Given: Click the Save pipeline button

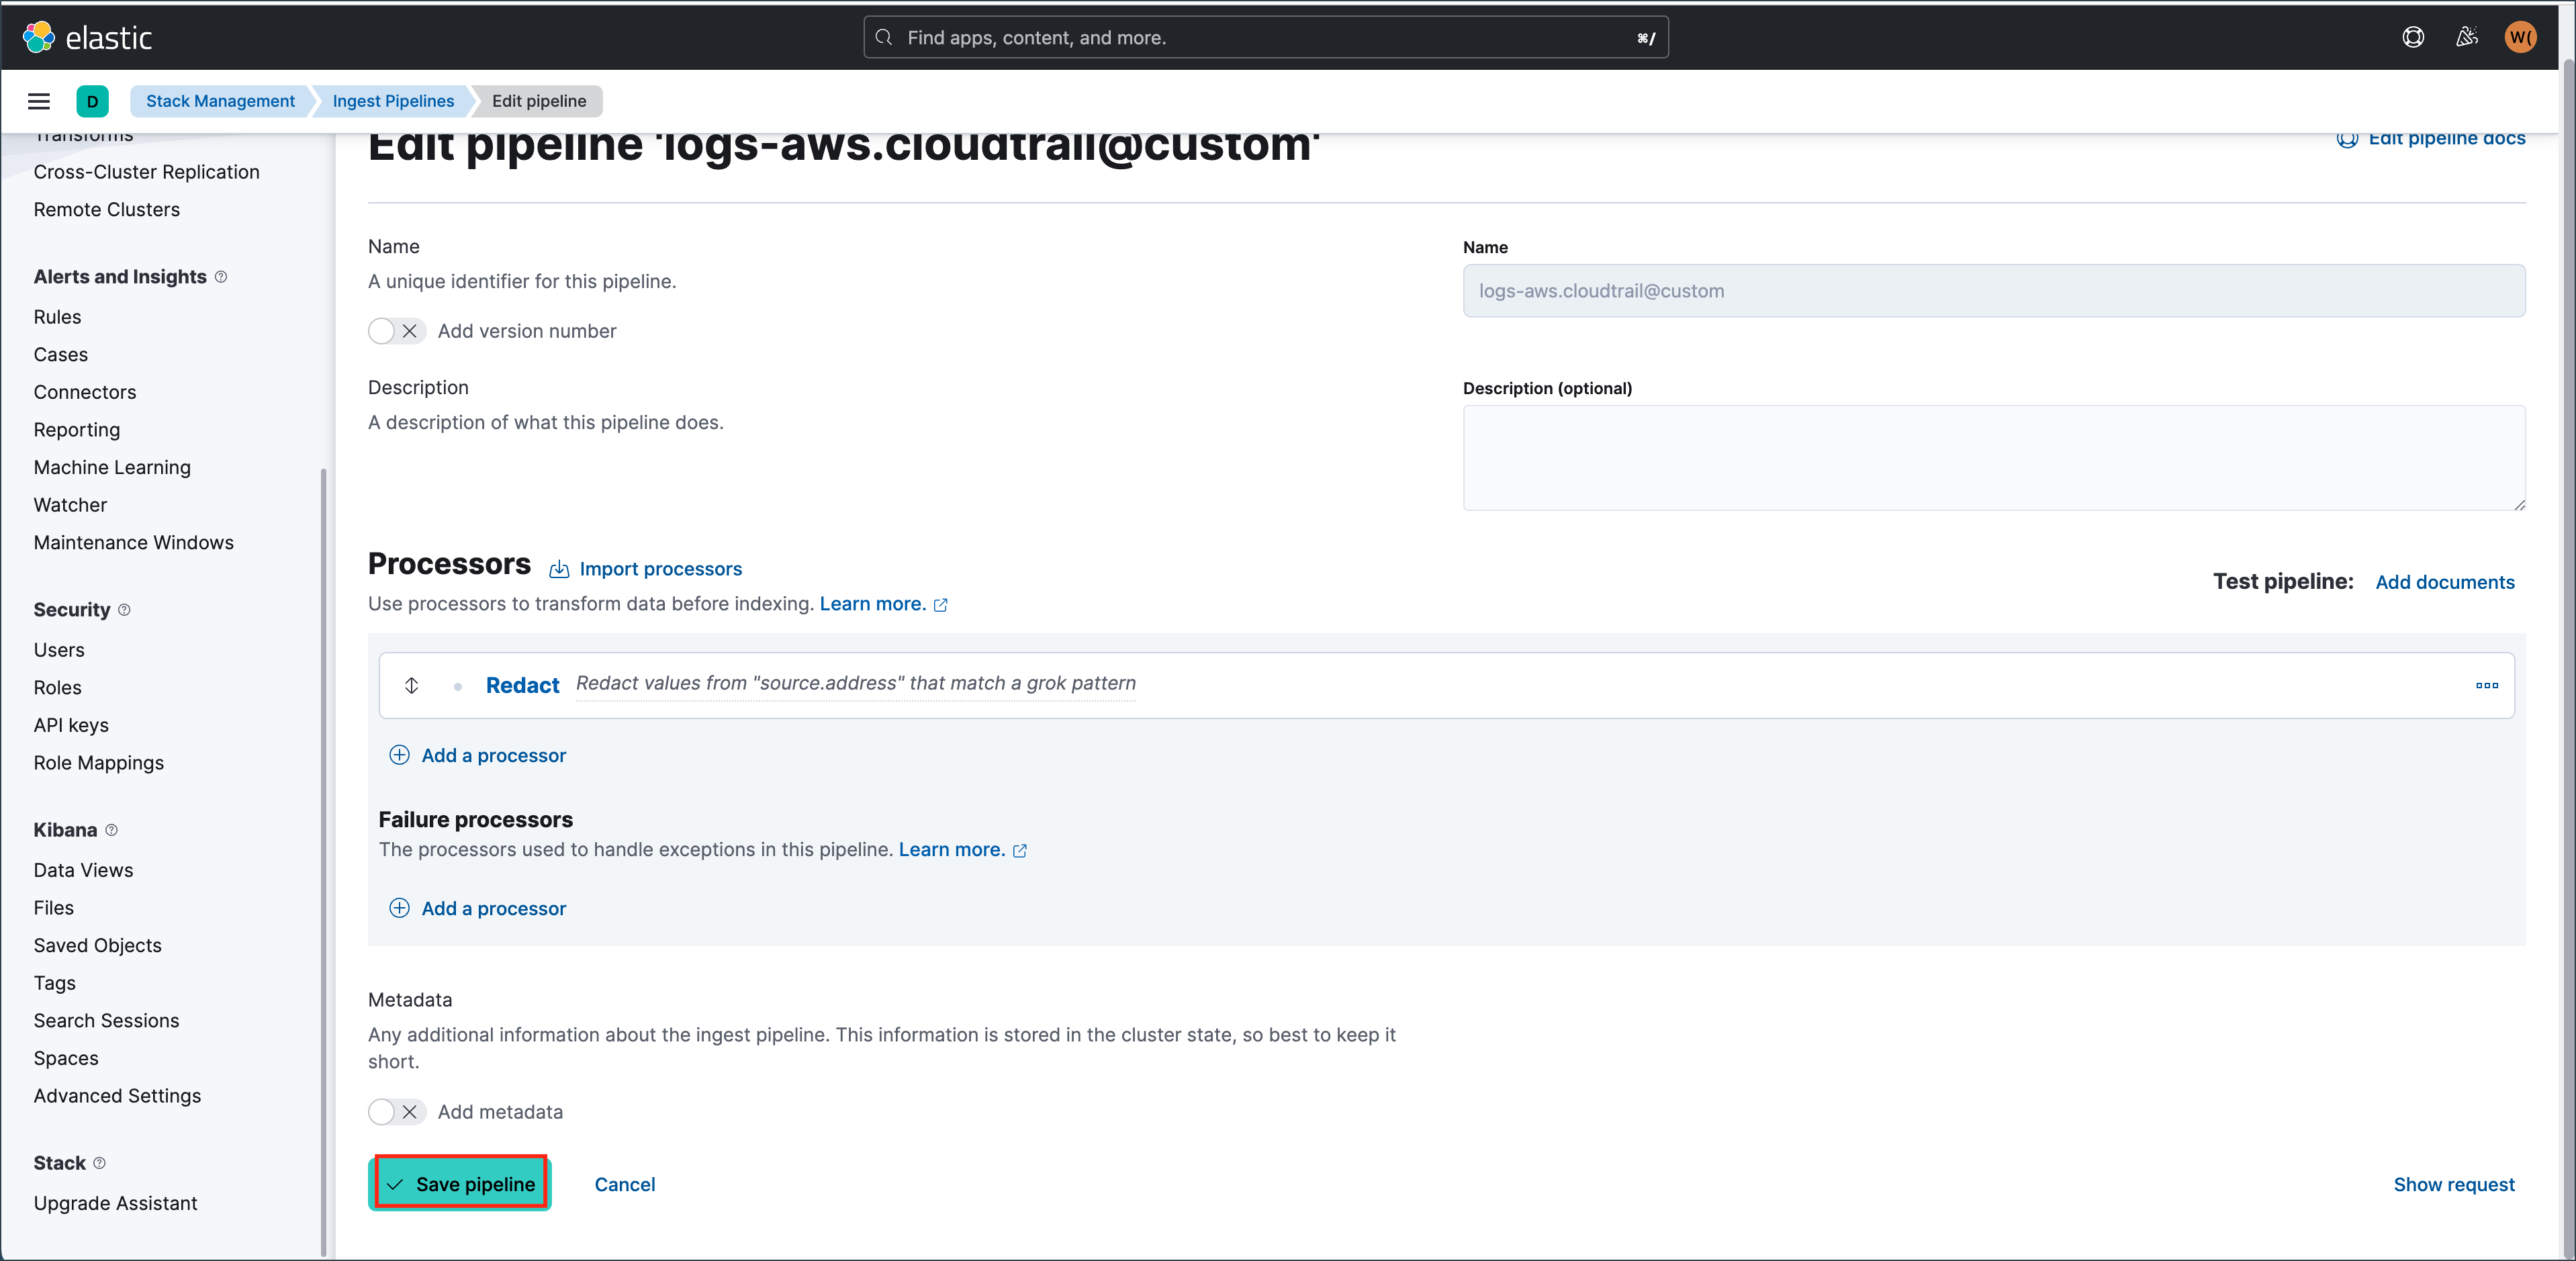Looking at the screenshot, I should click(459, 1183).
